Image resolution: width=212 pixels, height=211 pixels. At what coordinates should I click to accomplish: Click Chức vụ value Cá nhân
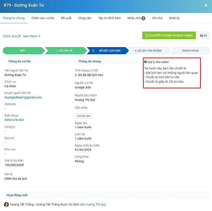(x=10, y=86)
